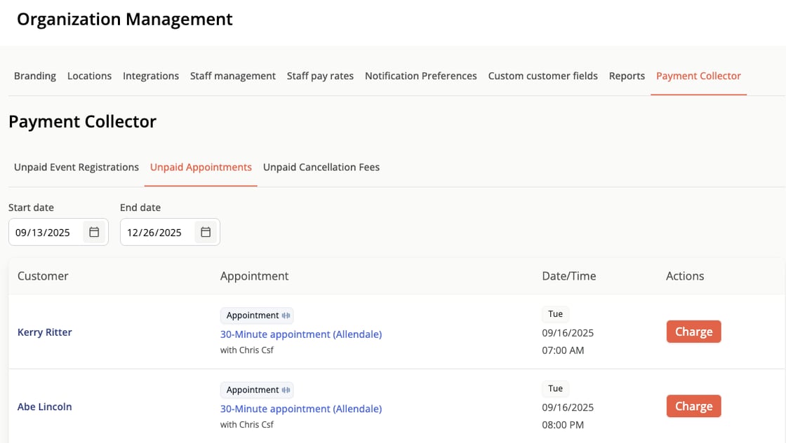The height and width of the screenshot is (443, 786).
Task: Switch to Unpaid Cancellation Fees tab
Action: [x=321, y=168]
